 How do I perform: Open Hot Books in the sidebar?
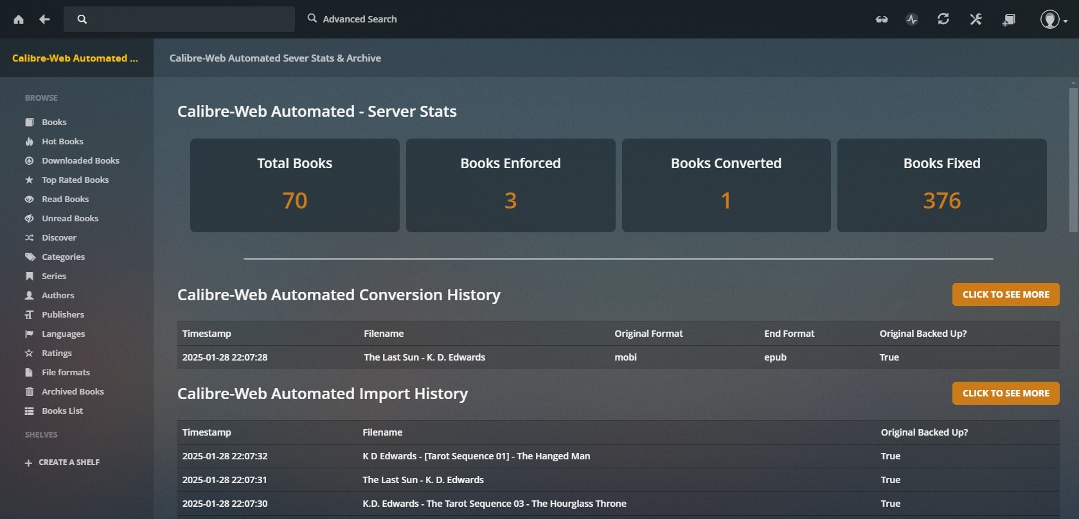pyautogui.click(x=62, y=141)
